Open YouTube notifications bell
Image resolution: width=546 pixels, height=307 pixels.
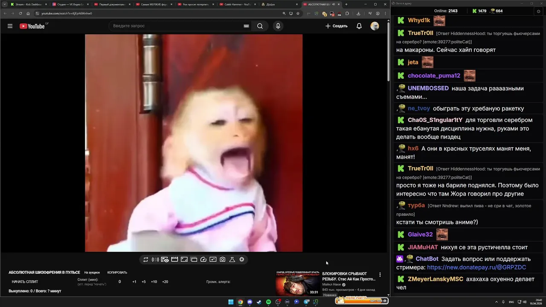pos(359,26)
